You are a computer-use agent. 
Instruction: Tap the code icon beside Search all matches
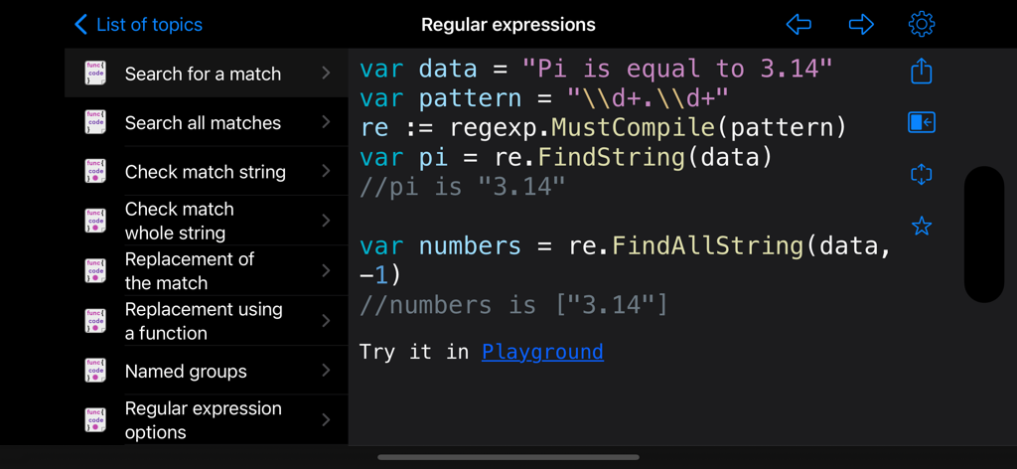(95, 122)
